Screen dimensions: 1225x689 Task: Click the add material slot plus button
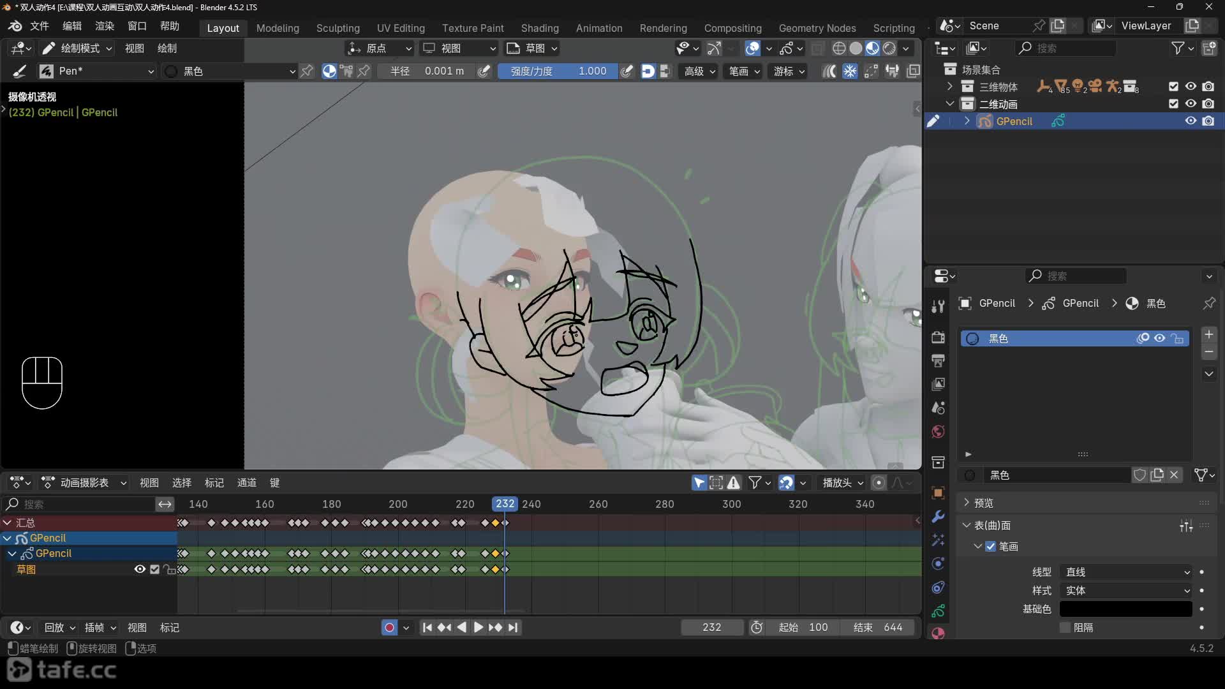click(x=1208, y=335)
